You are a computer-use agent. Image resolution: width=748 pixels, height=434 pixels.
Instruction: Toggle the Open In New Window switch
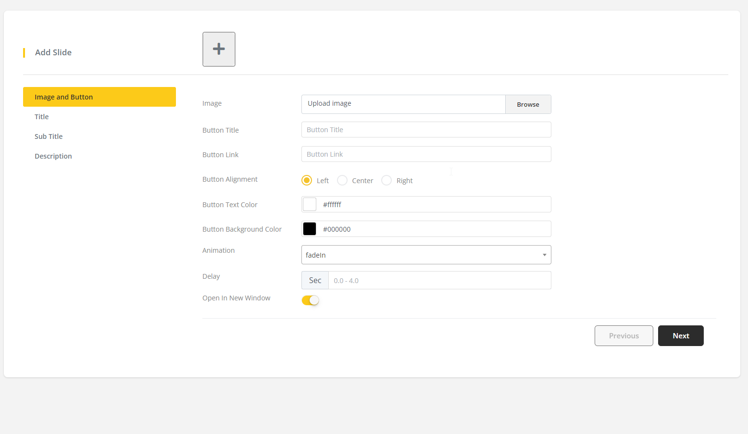click(x=310, y=300)
